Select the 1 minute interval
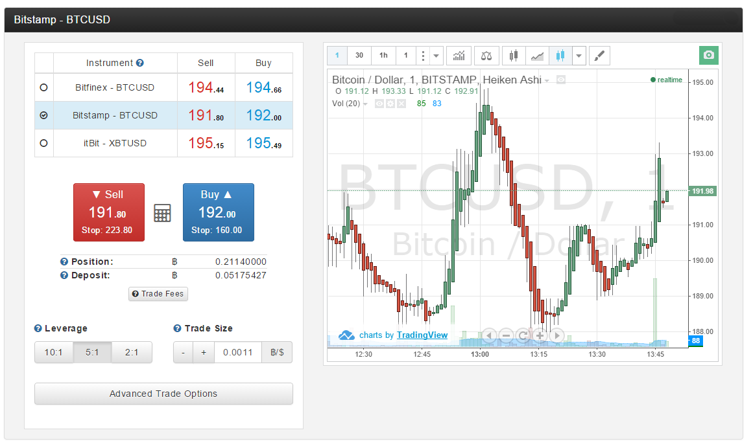 click(x=337, y=56)
